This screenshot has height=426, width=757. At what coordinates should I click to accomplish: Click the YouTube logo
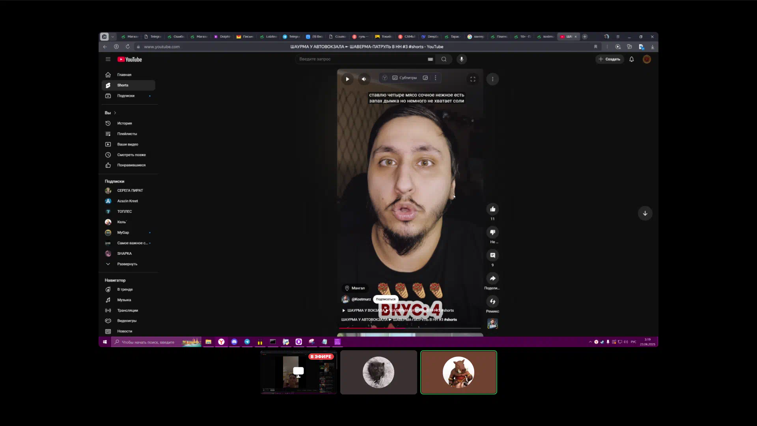pos(130,60)
